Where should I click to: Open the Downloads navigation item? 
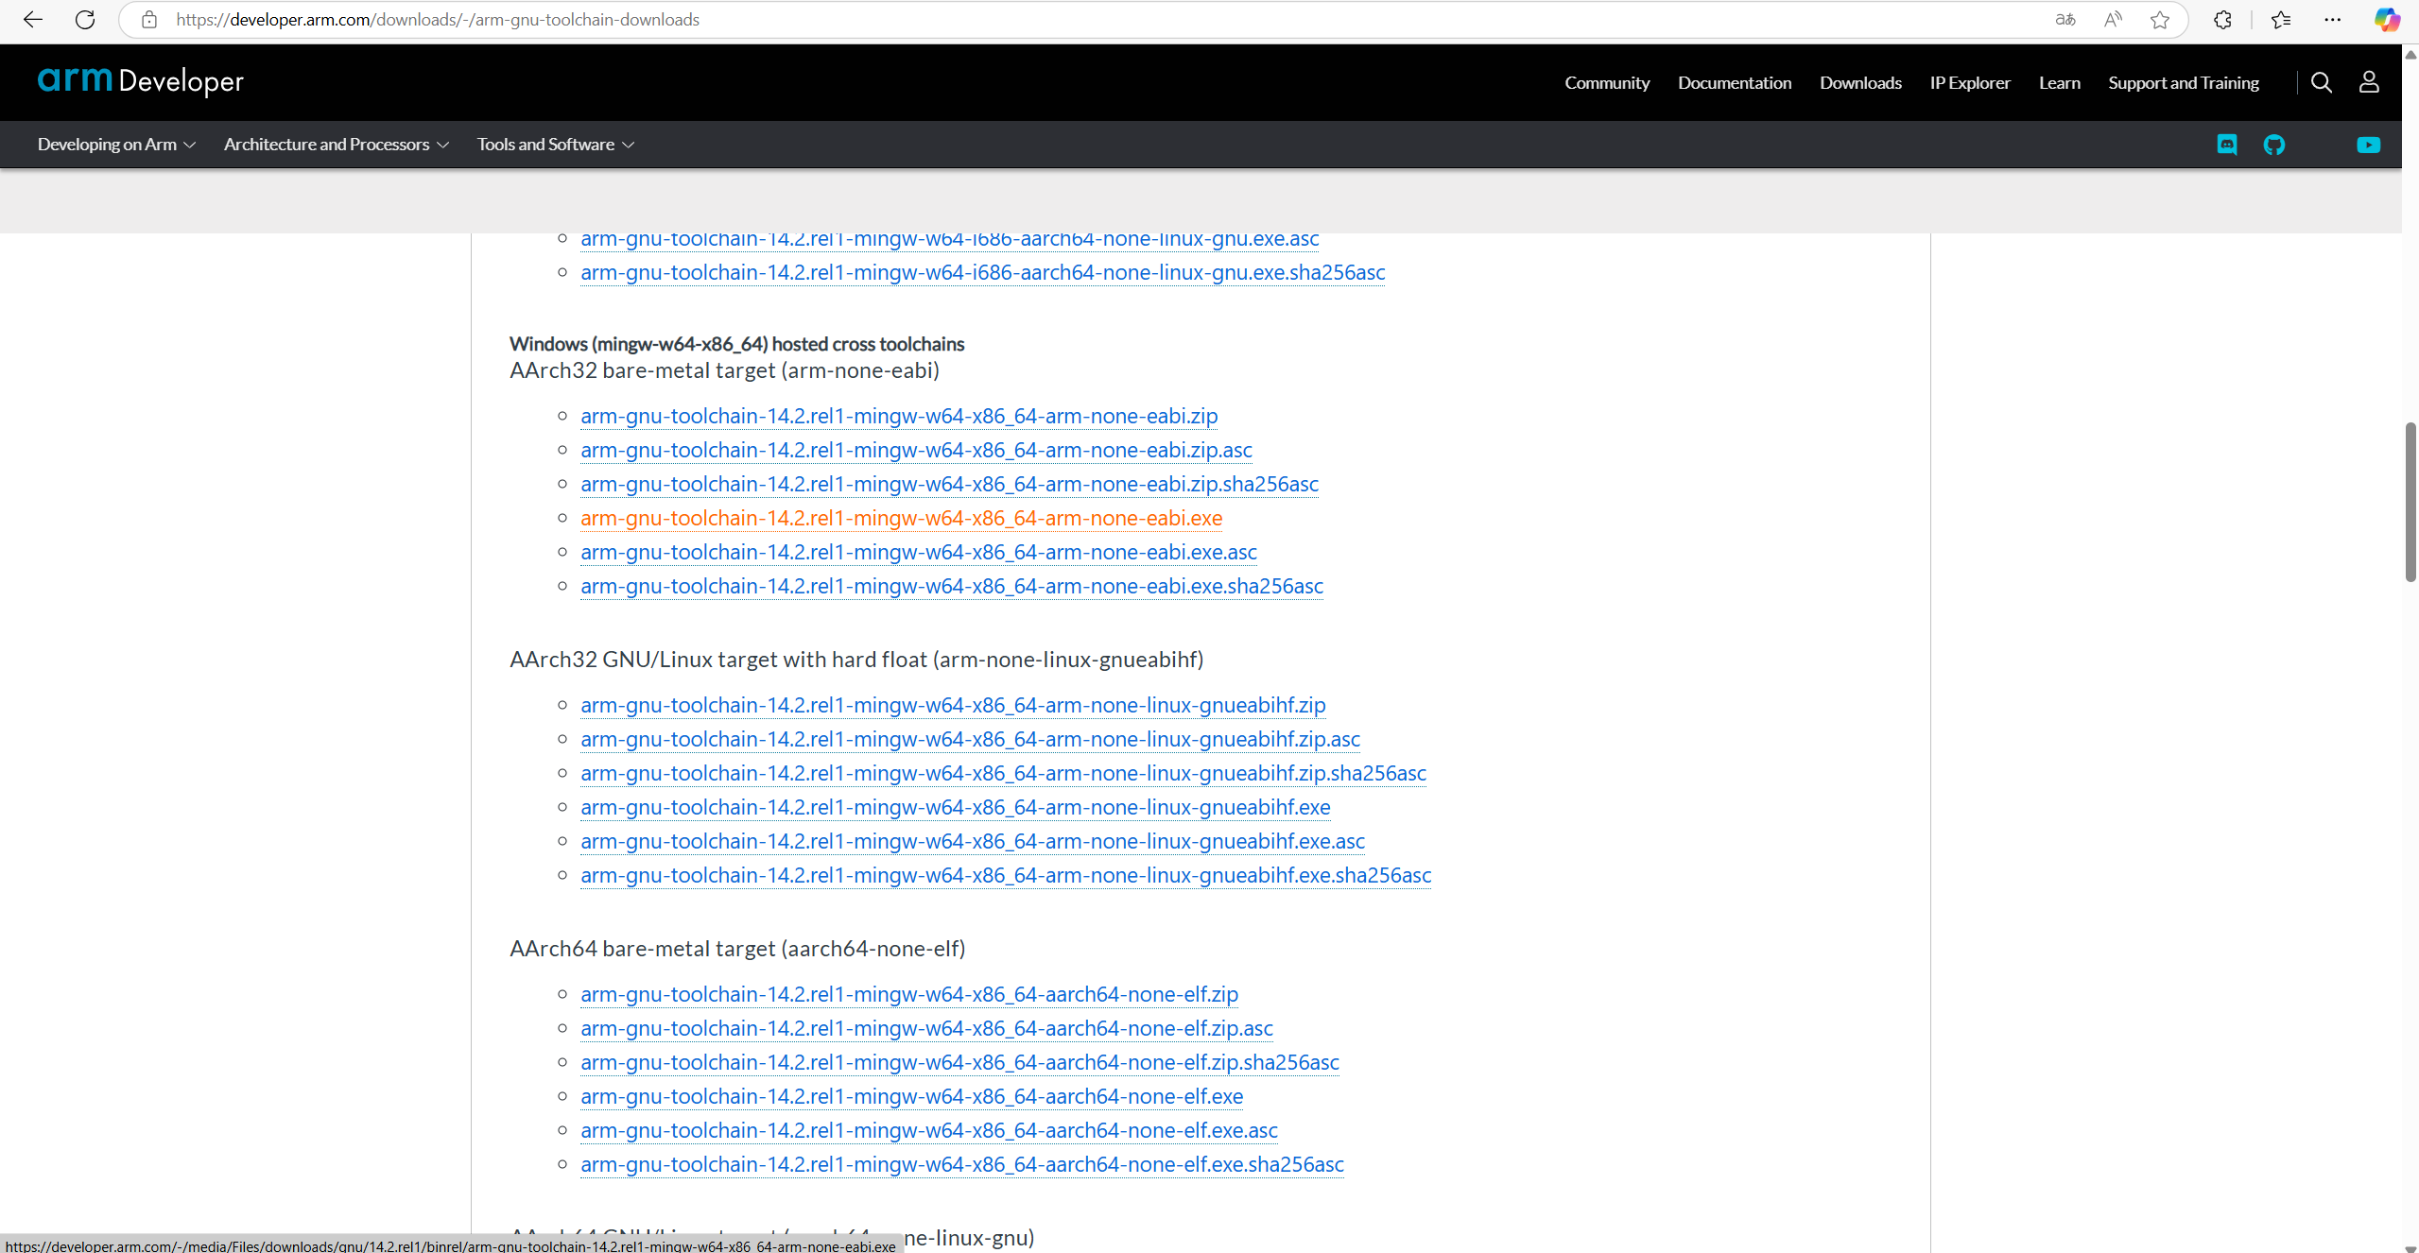1859,83
